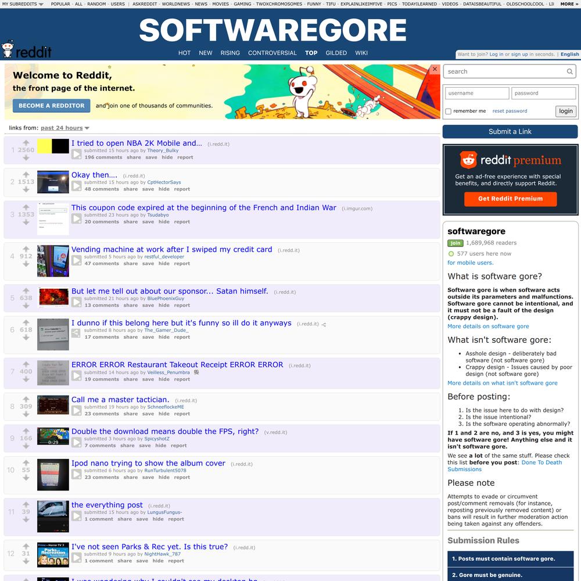Upvote the NBA 2K Mobile post
581x581 pixels.
(26, 143)
